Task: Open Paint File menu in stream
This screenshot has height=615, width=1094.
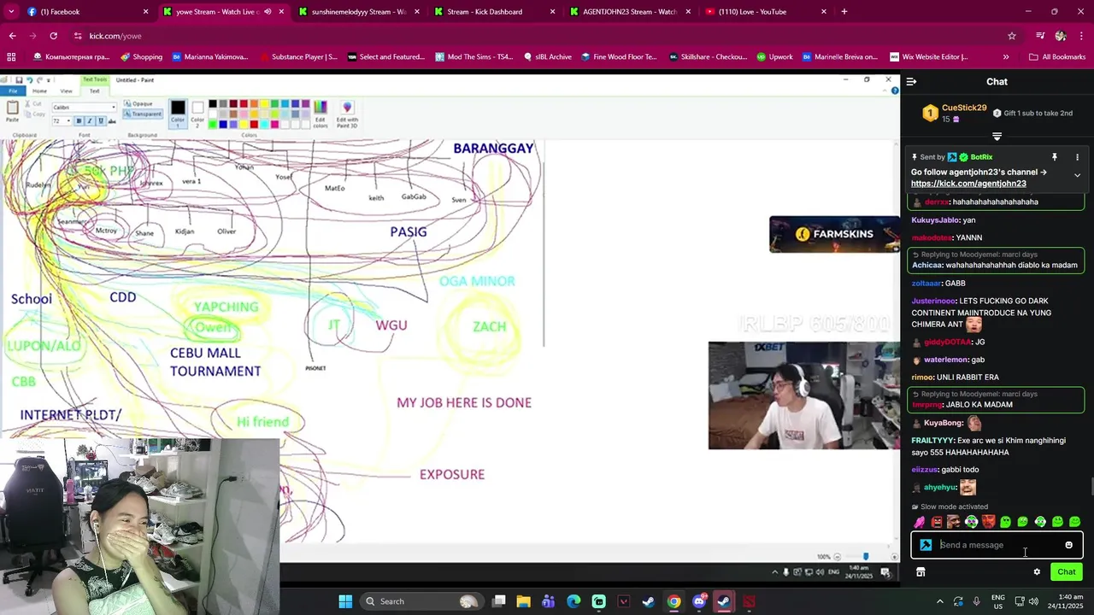Action: pyautogui.click(x=13, y=91)
